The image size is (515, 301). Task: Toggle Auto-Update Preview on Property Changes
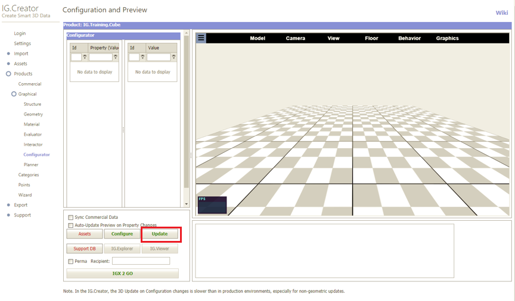71,225
